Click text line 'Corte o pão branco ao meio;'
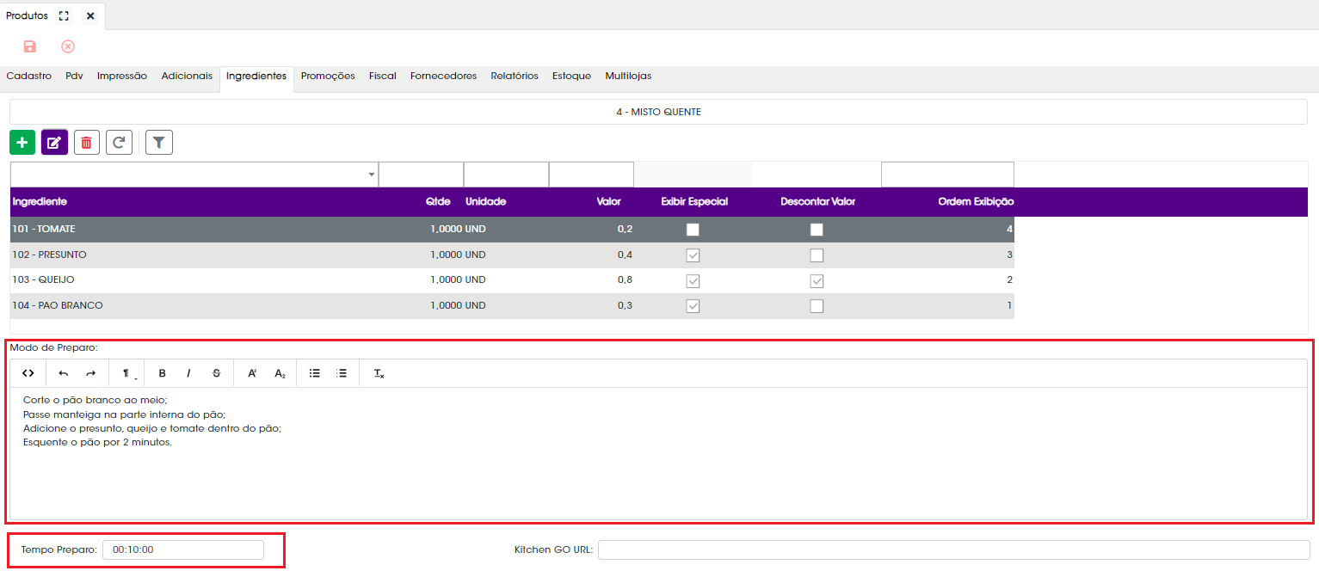 coord(95,400)
